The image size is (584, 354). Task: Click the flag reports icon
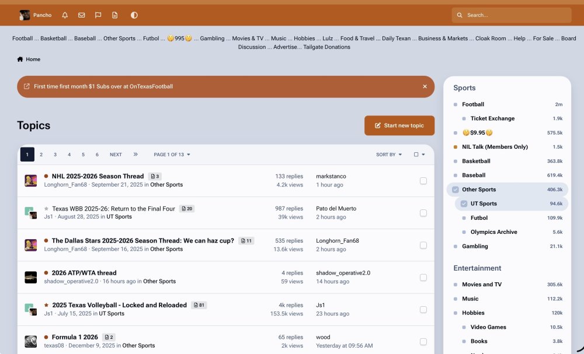[98, 15]
